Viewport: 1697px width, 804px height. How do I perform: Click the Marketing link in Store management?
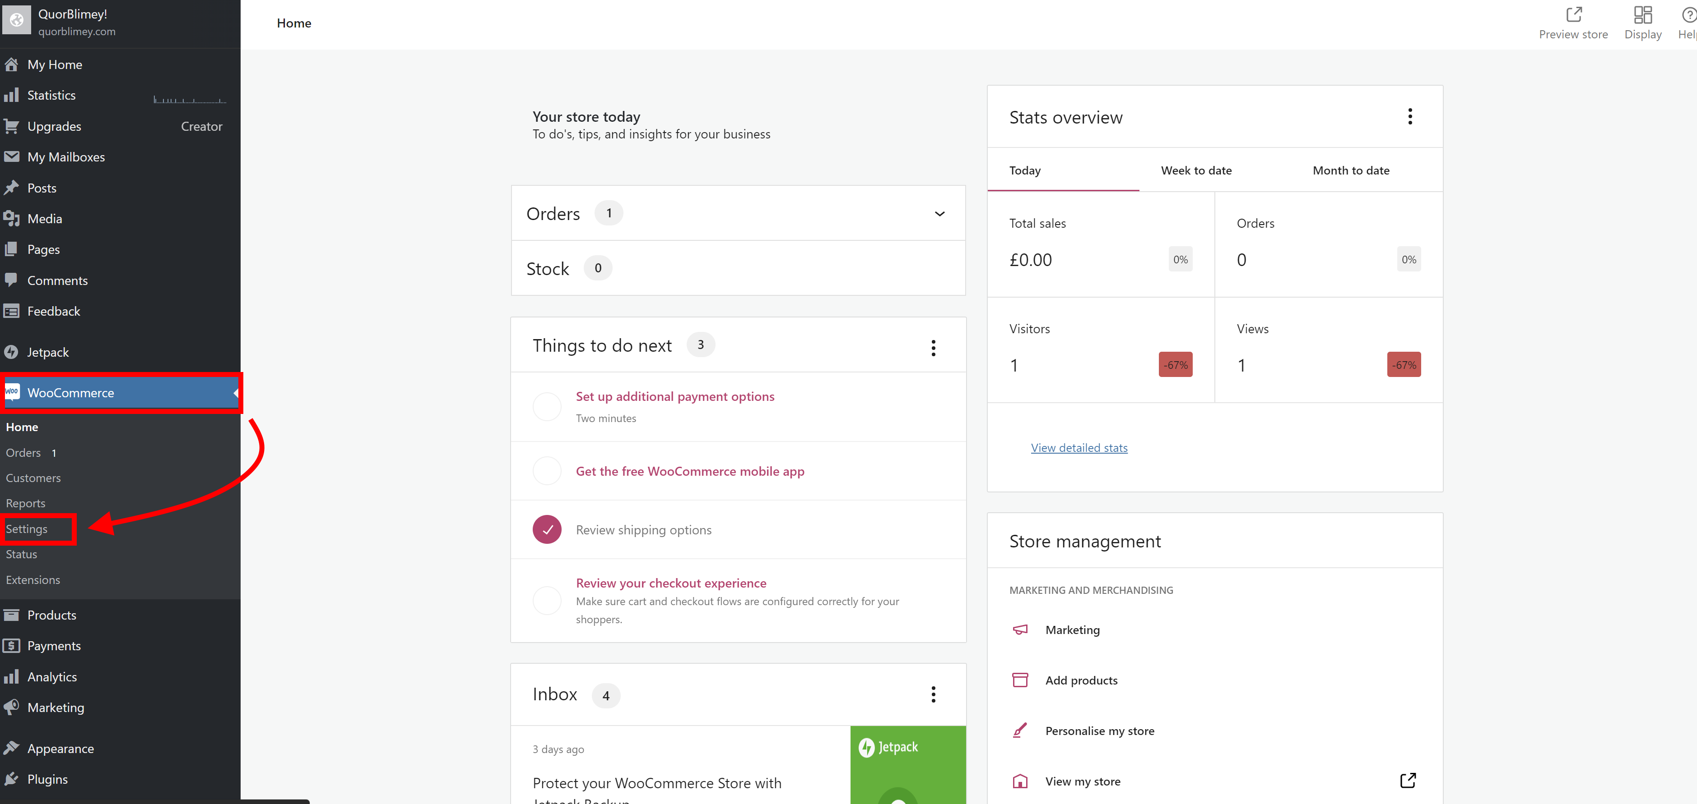[x=1072, y=629]
